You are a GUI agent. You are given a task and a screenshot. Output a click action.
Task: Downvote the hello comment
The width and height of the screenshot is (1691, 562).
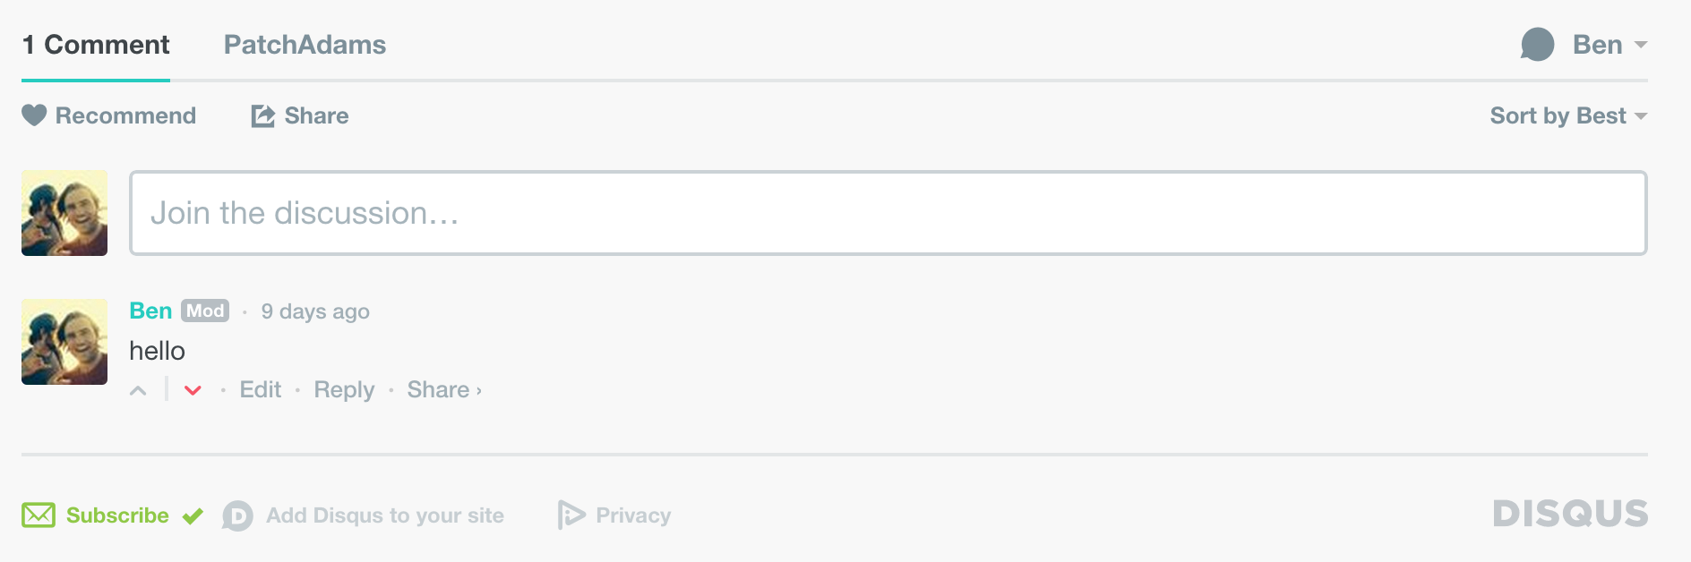point(193,390)
